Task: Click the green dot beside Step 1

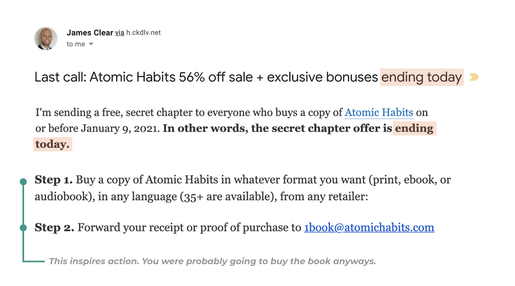Action: [x=23, y=182]
